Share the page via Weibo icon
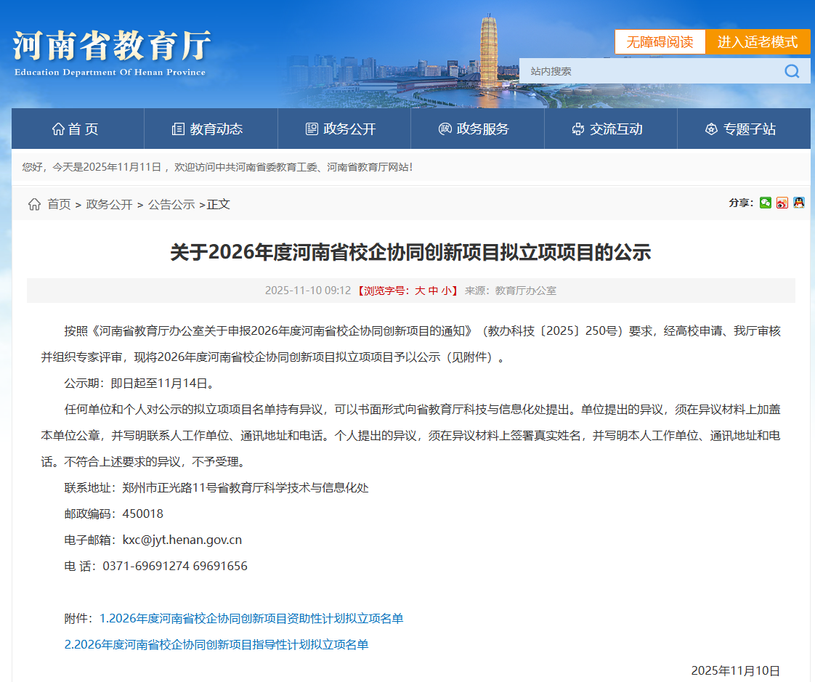 pos(782,203)
